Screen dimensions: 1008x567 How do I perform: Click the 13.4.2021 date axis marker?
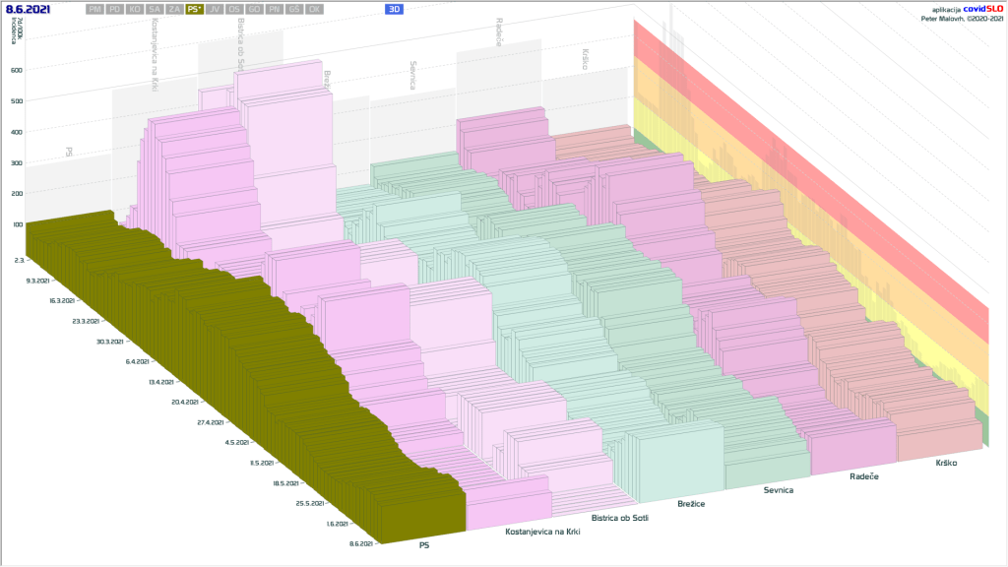(x=158, y=382)
